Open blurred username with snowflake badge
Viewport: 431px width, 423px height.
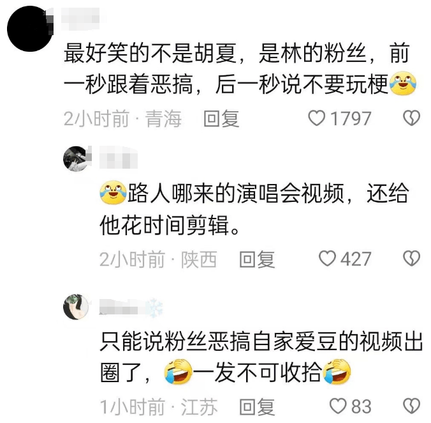coord(131,307)
